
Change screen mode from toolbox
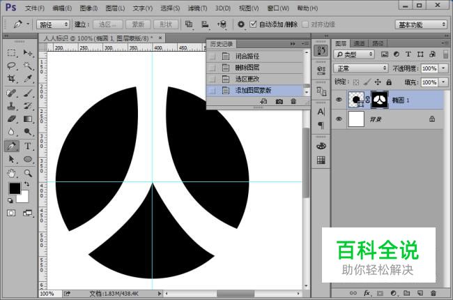pos(28,213)
